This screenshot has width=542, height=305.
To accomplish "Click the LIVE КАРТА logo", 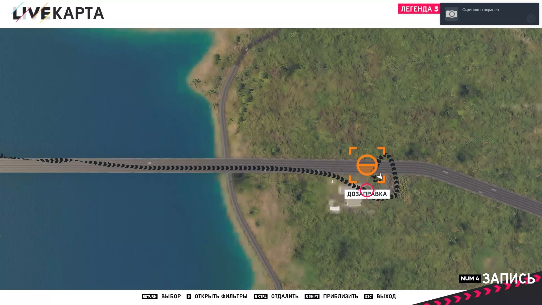I will 58,13.
